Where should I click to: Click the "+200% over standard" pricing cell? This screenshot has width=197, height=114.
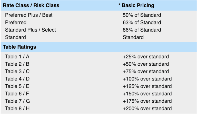tap(147, 109)
